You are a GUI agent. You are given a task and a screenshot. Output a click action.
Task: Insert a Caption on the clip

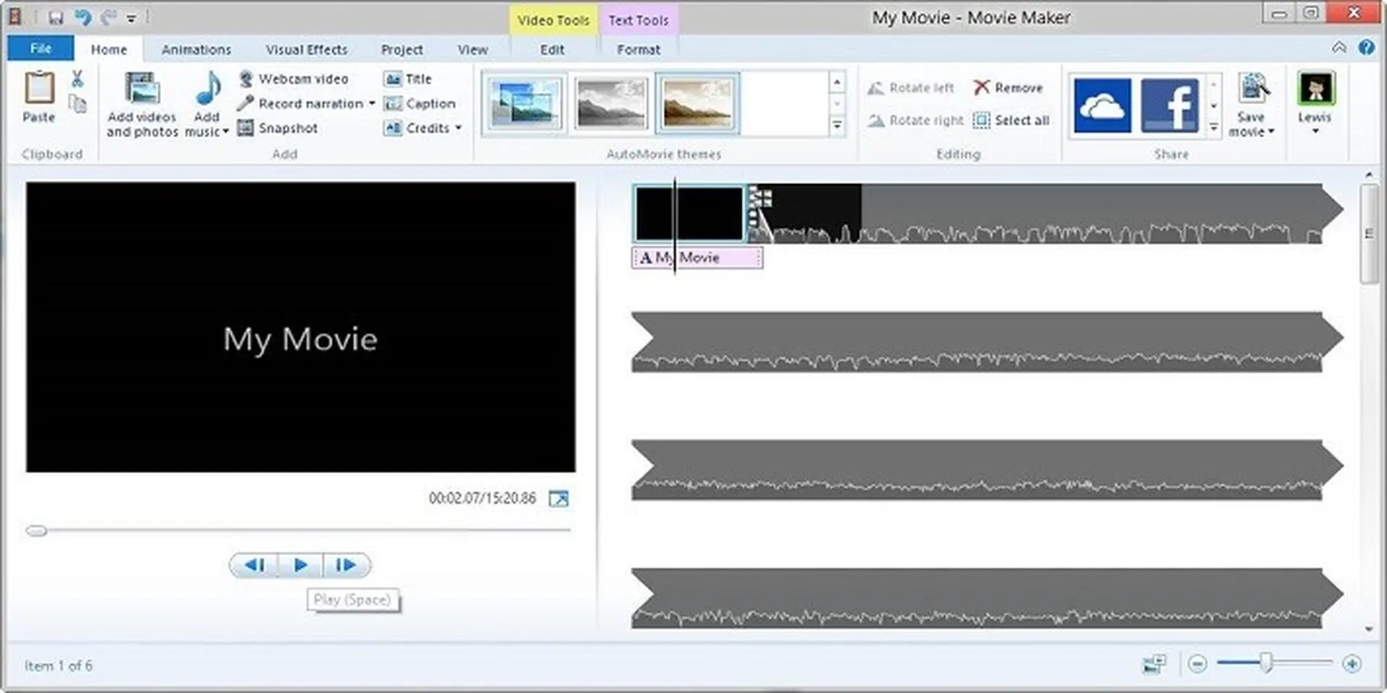coord(421,103)
